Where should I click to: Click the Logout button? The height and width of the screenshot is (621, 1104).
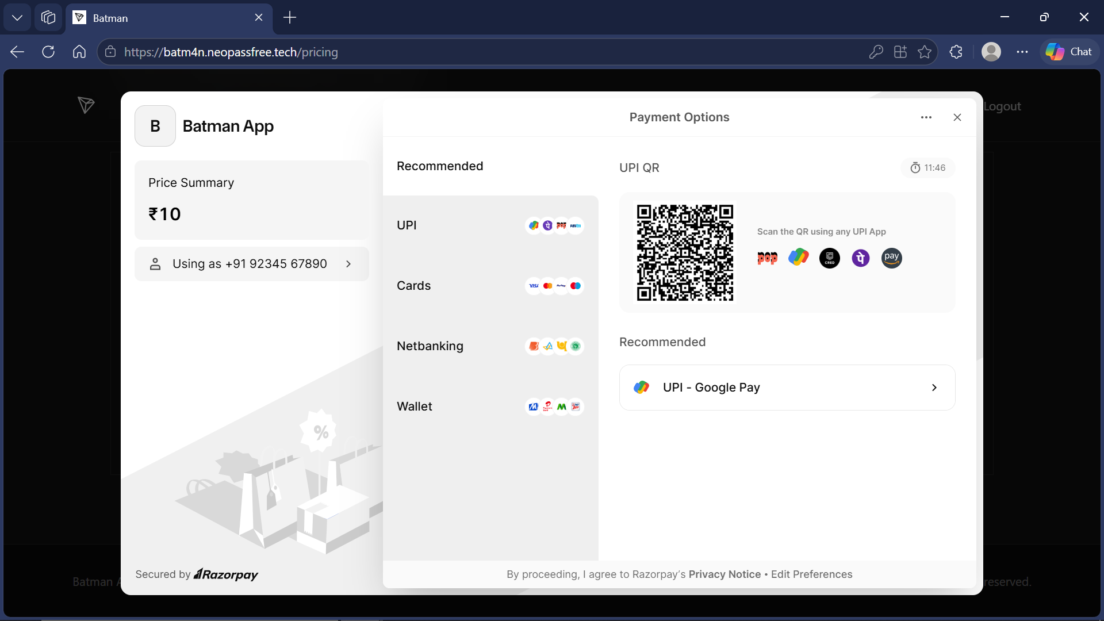point(1002,106)
